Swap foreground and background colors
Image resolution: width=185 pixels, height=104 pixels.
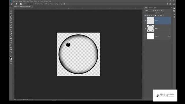(12, 56)
